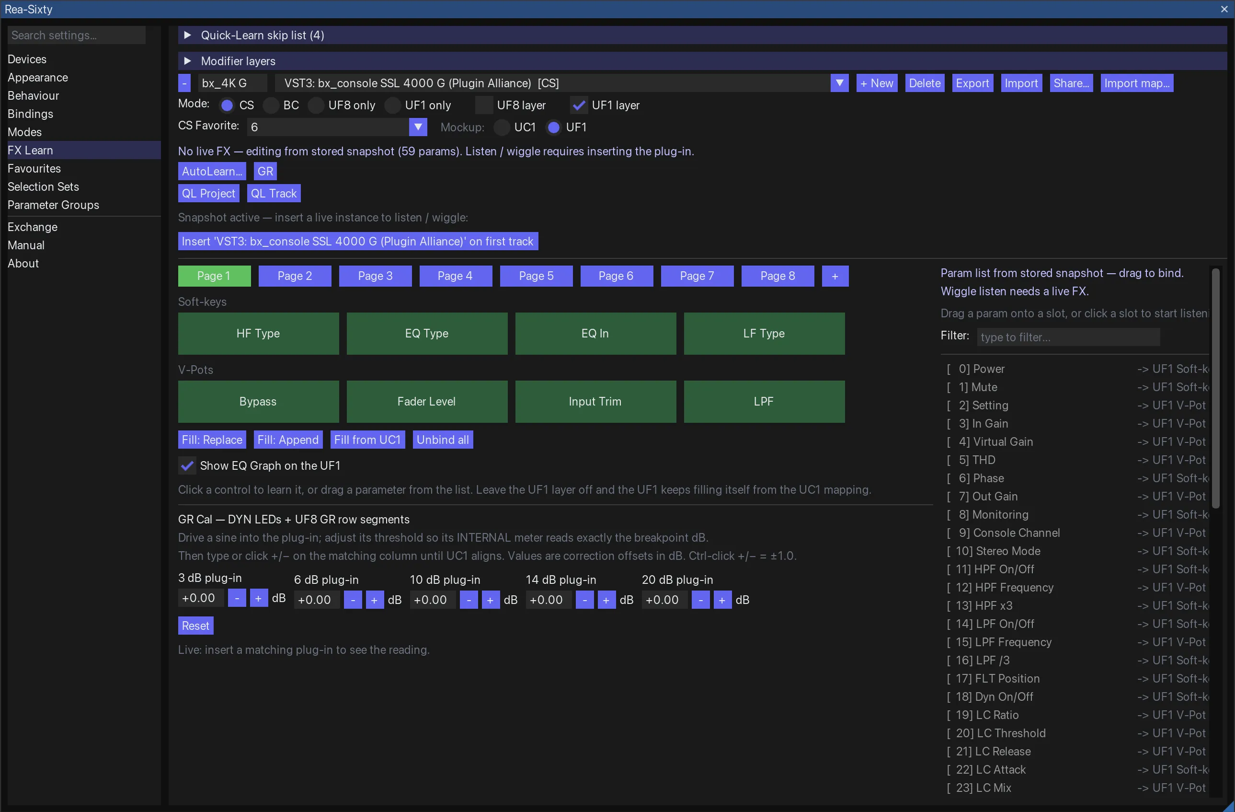Decrease the 6 dB plug-in offset
Screen dimensions: 1235x812
click(353, 600)
